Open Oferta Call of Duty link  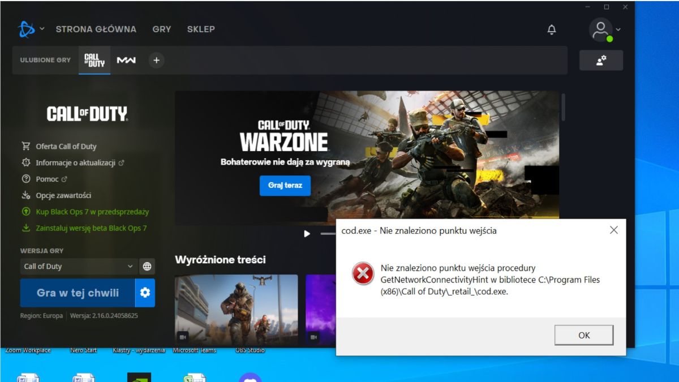click(66, 146)
